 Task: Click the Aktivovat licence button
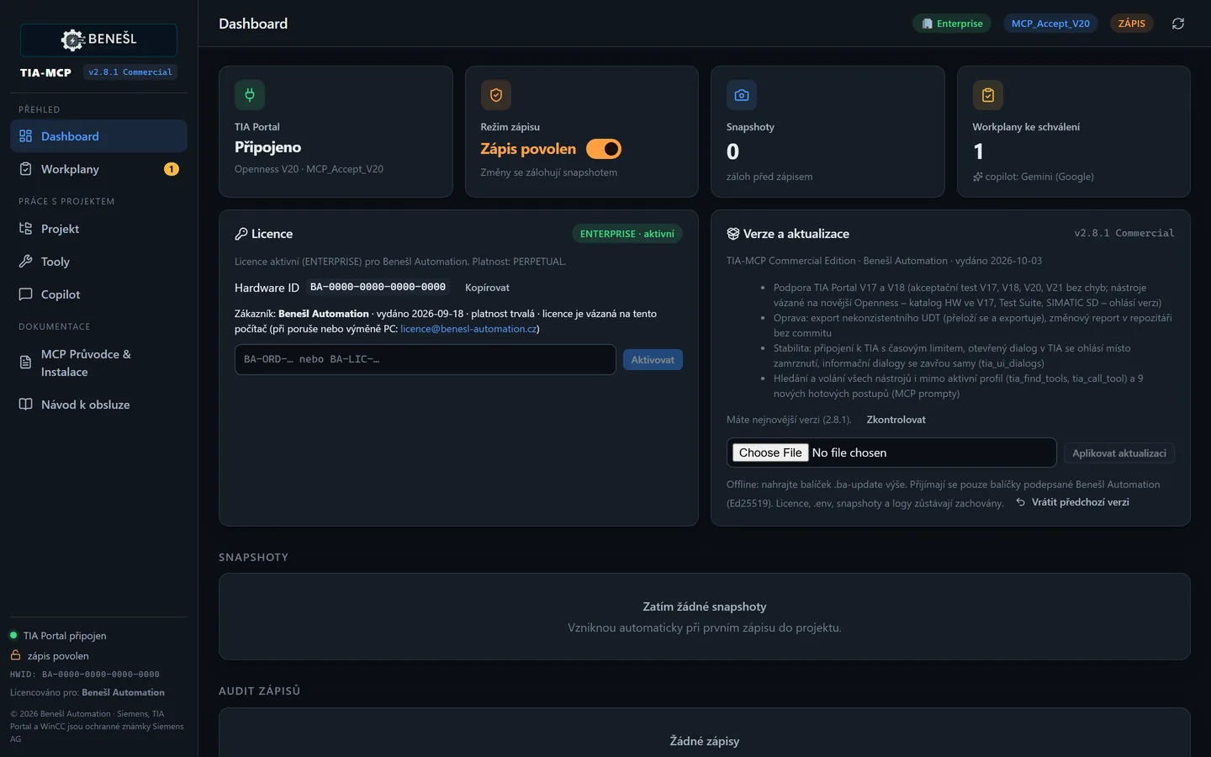653,360
